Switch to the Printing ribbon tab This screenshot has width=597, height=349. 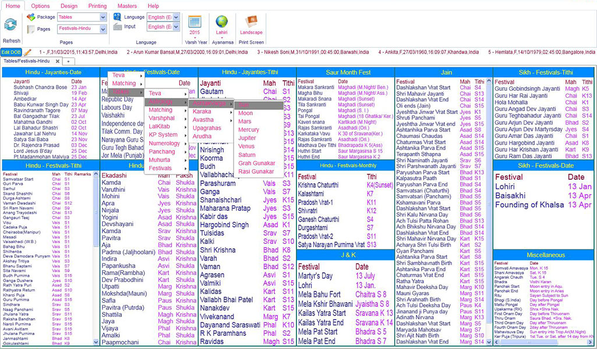[x=97, y=6]
